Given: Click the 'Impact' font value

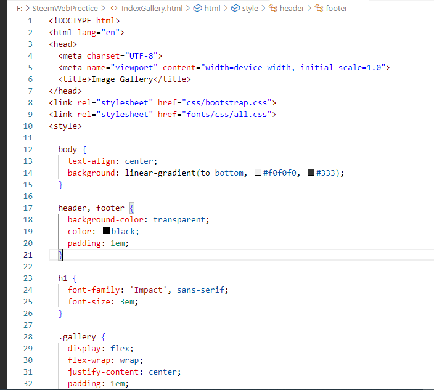Looking at the screenshot, I should pos(149,290).
